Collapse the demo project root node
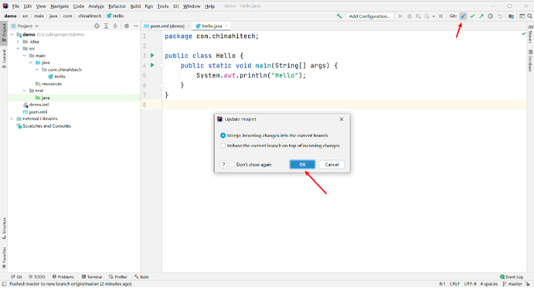 12,34
